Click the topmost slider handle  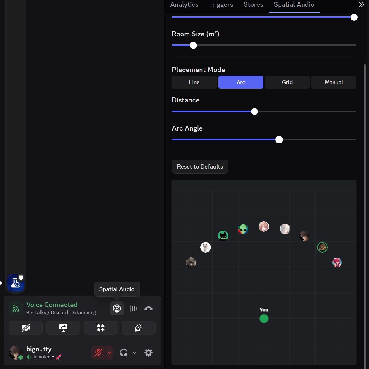tap(354, 17)
